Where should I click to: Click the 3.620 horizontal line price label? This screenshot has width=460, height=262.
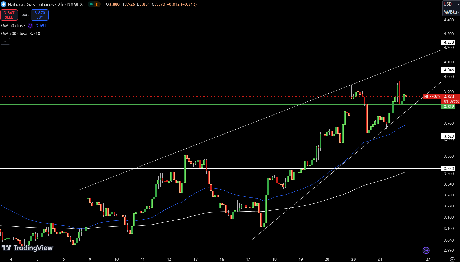pos(449,136)
